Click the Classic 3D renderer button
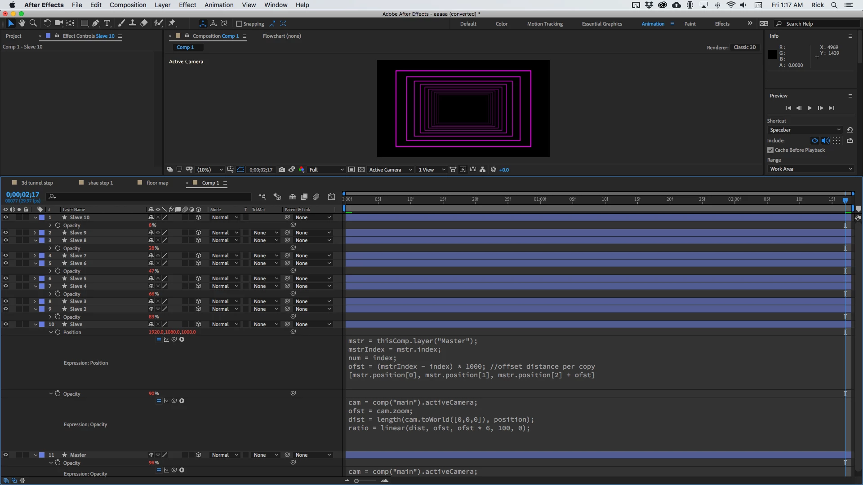 (744, 47)
